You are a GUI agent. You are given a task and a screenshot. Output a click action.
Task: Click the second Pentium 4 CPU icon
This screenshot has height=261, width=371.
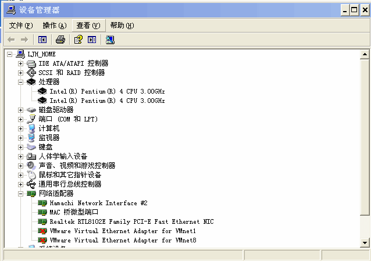42,101
